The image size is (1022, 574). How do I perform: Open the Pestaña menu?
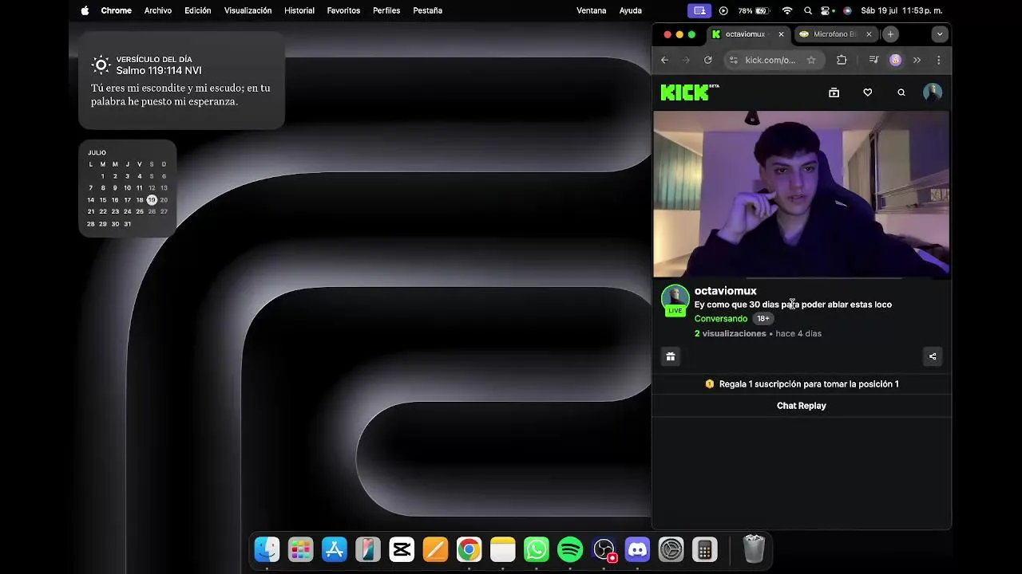click(428, 10)
